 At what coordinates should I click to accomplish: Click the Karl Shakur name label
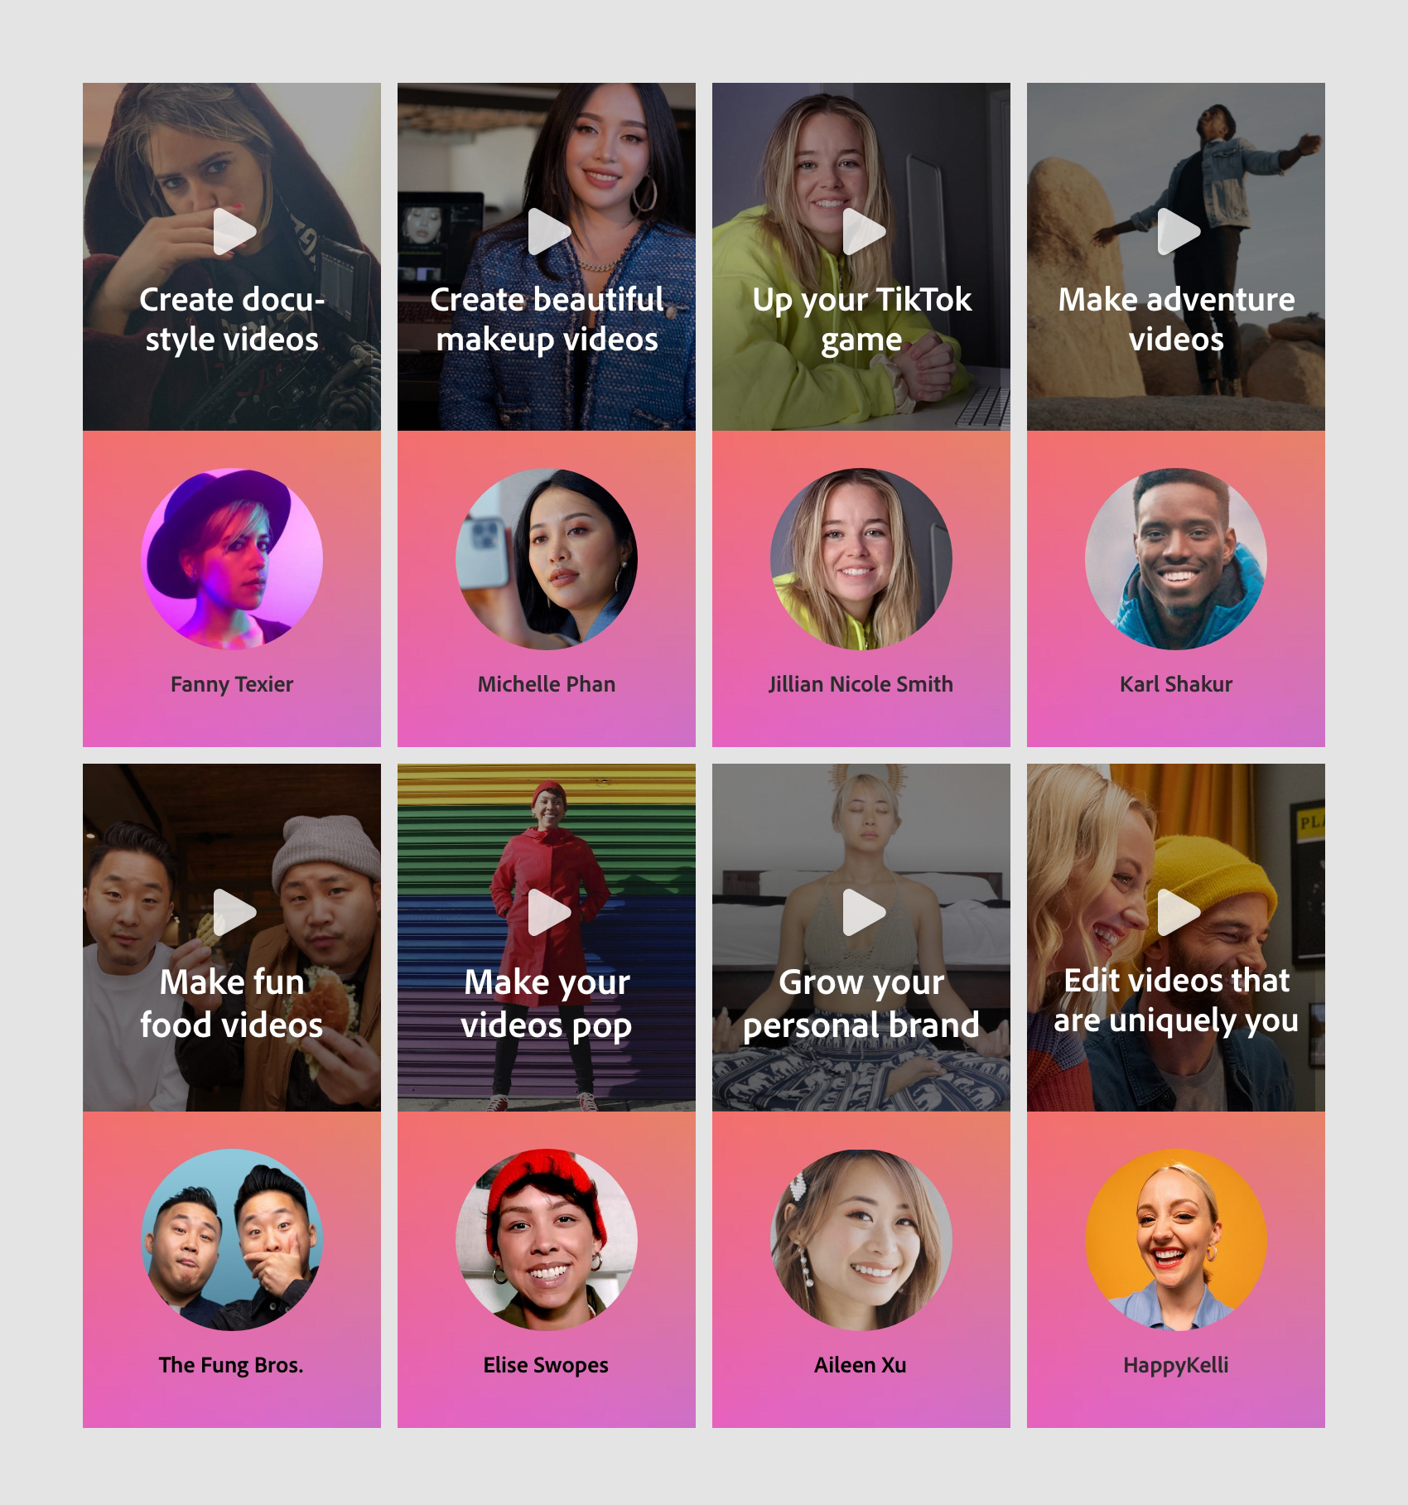(x=1176, y=684)
